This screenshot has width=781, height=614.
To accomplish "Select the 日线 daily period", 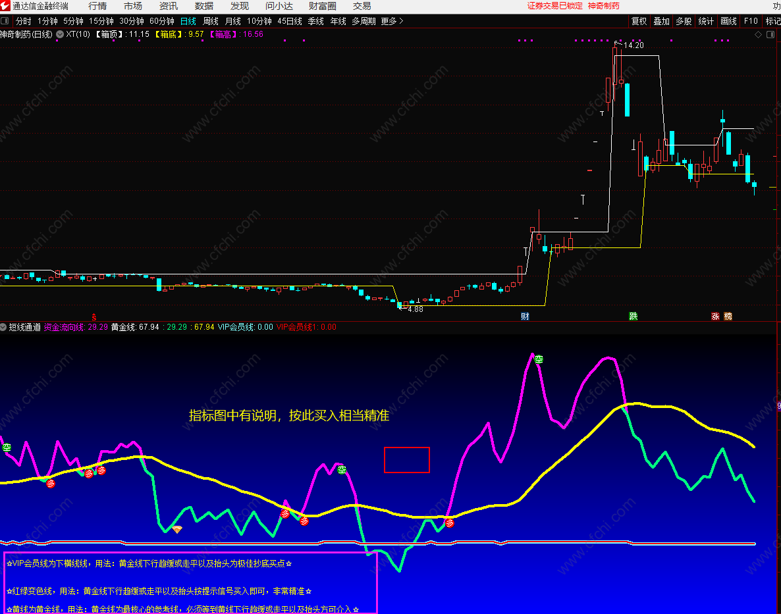I will (188, 21).
